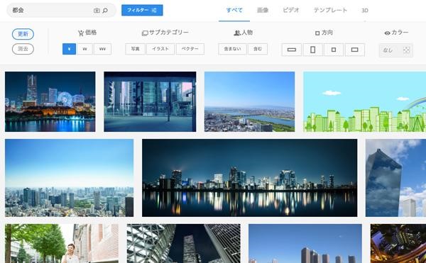Click the camera visual search icon
426x263 pixels.
coord(97,11)
